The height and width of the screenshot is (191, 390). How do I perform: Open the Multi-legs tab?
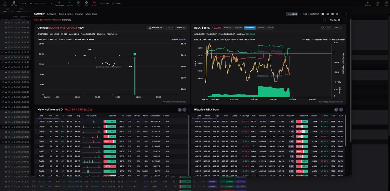[x=91, y=14]
